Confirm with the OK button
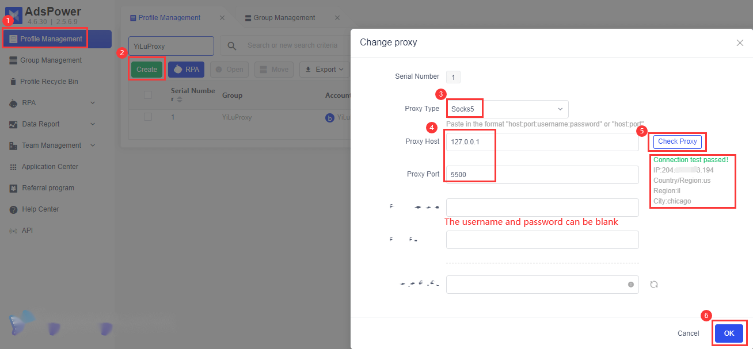Screen dimensions: 753x349 729,333
